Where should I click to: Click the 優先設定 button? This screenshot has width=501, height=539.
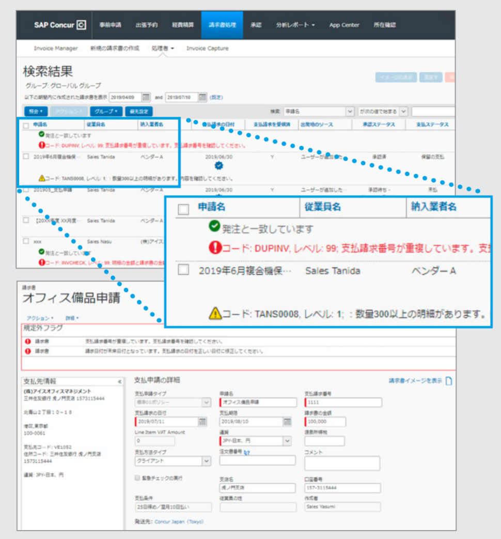(139, 112)
